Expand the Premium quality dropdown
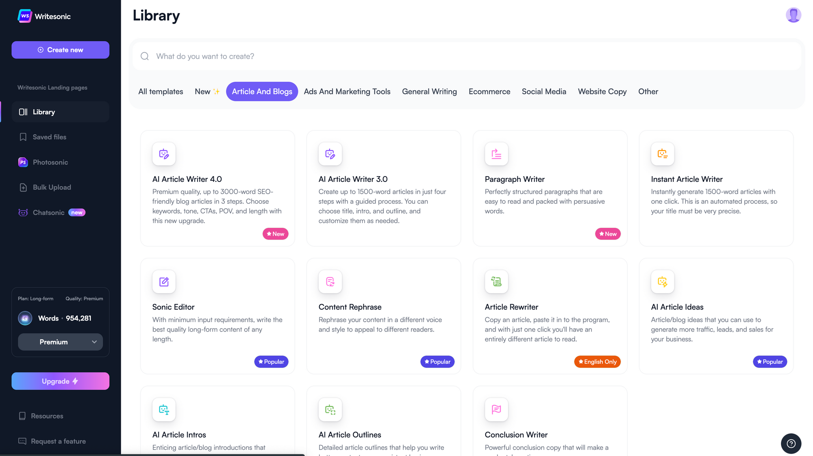813x456 pixels. pos(60,342)
